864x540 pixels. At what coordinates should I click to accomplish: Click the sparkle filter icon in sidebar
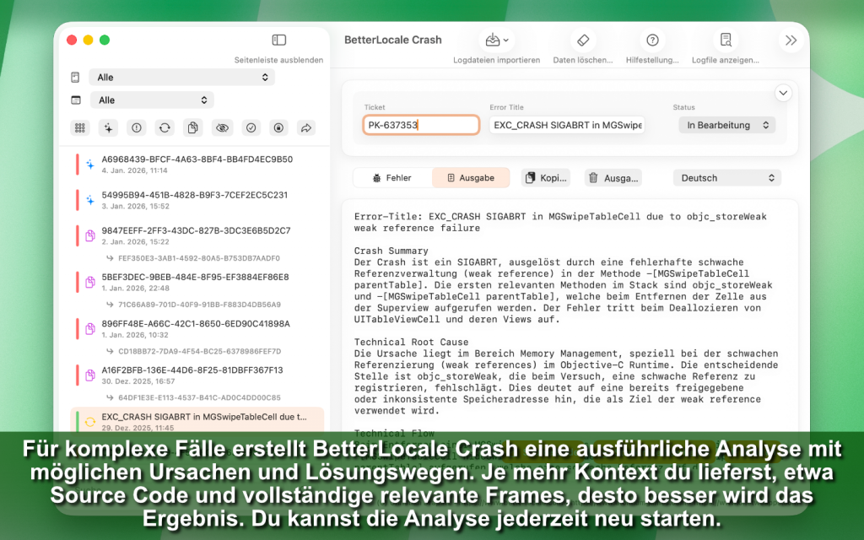click(x=108, y=127)
